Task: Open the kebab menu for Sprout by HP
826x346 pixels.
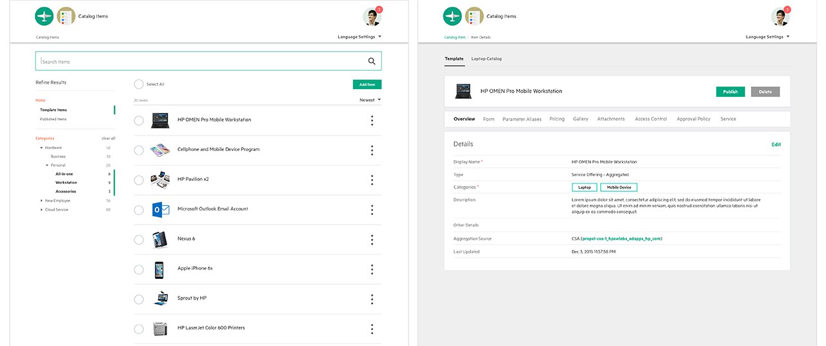Action: pyautogui.click(x=372, y=299)
